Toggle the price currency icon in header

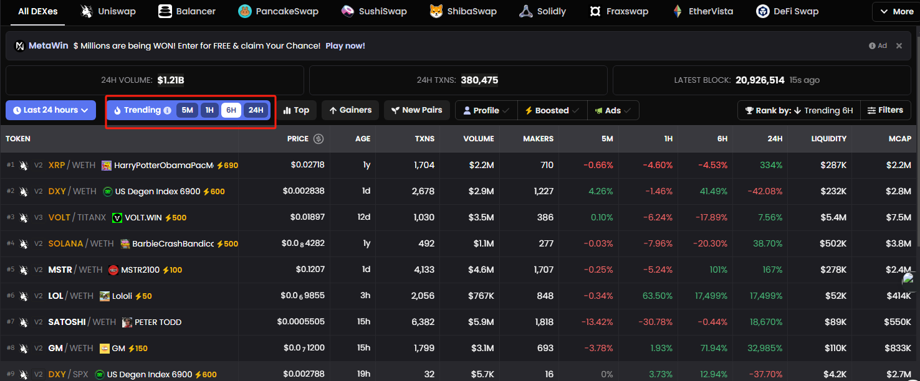(x=319, y=139)
